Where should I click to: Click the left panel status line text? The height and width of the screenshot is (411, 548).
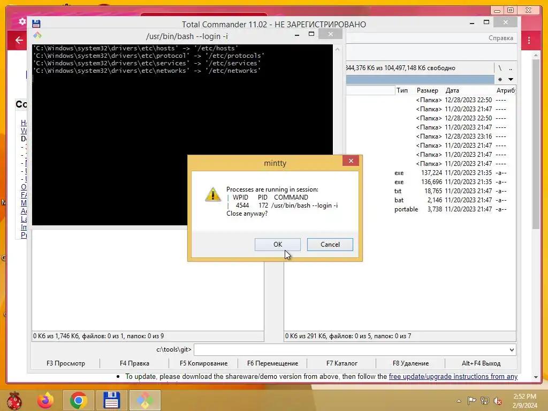point(98,336)
